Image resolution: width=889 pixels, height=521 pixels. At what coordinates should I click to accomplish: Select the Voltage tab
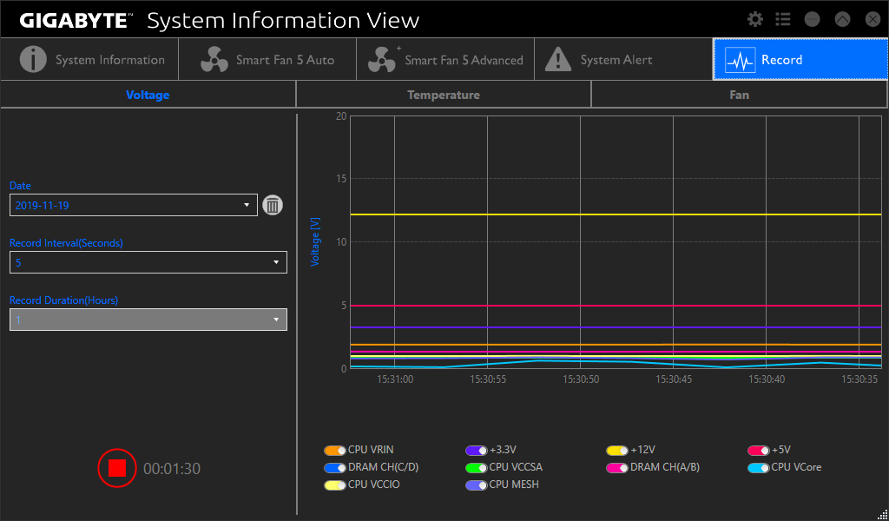(148, 95)
